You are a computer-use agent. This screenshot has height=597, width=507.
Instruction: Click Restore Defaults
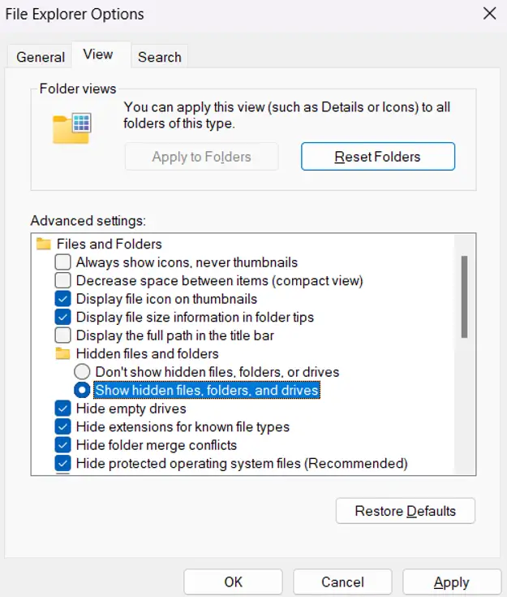(x=405, y=511)
